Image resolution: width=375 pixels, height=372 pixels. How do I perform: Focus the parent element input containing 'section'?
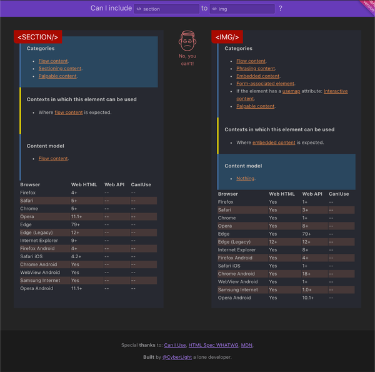(x=170, y=9)
